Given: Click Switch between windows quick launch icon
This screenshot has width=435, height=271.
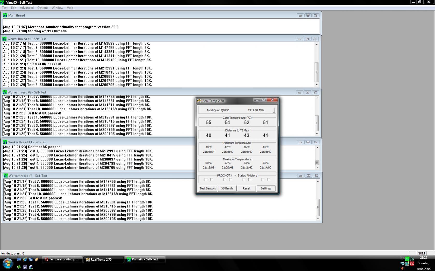Looking at the screenshot, I should point(31,259).
